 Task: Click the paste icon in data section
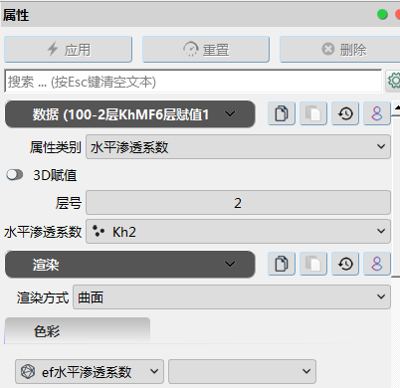(x=313, y=113)
